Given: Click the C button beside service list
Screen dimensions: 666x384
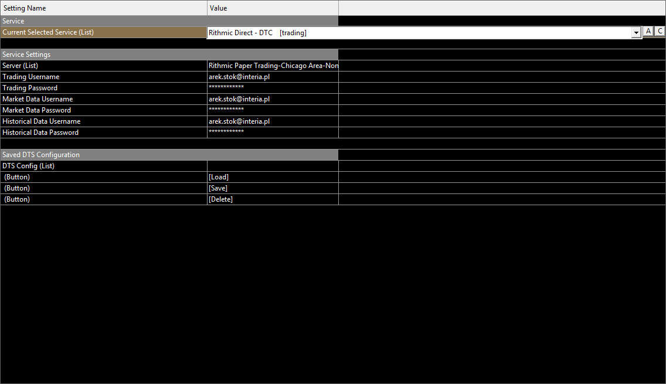Looking at the screenshot, I should [x=660, y=31].
